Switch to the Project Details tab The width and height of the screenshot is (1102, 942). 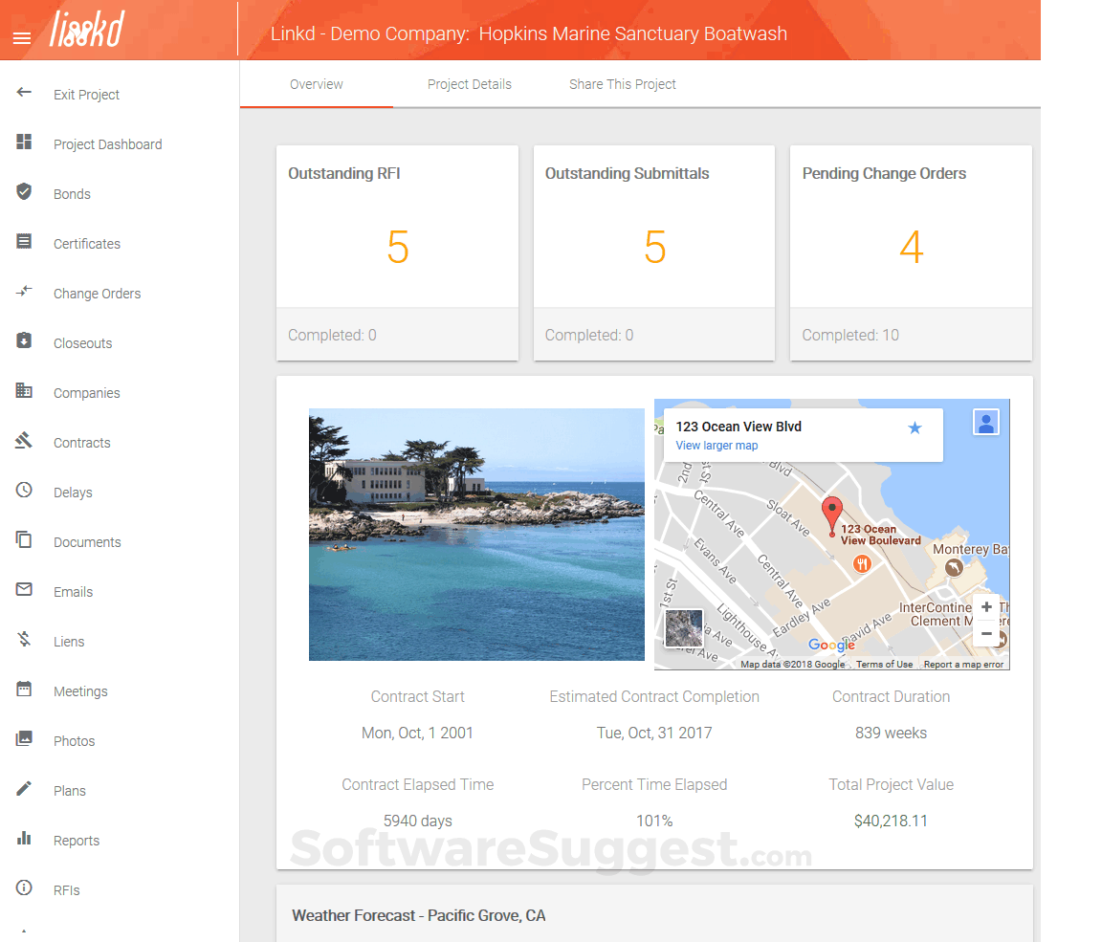click(x=470, y=84)
